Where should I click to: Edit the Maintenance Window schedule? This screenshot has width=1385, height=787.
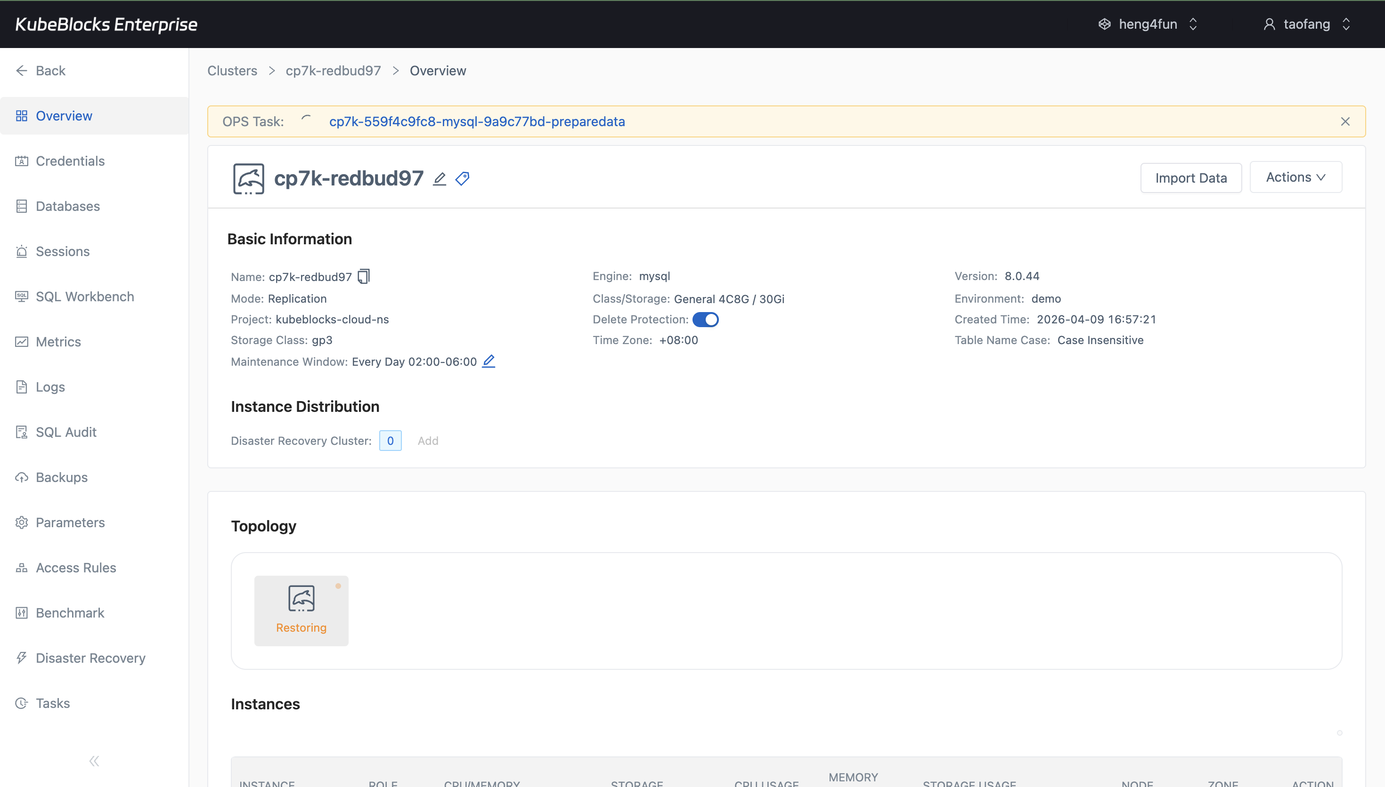[489, 361]
